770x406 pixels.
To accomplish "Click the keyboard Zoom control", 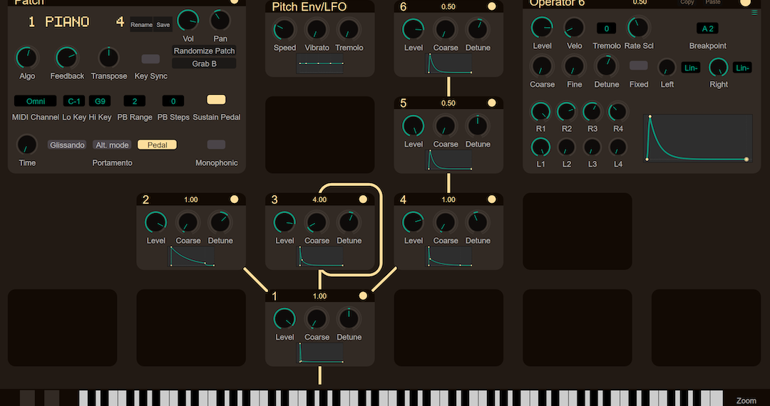I will coord(746,400).
